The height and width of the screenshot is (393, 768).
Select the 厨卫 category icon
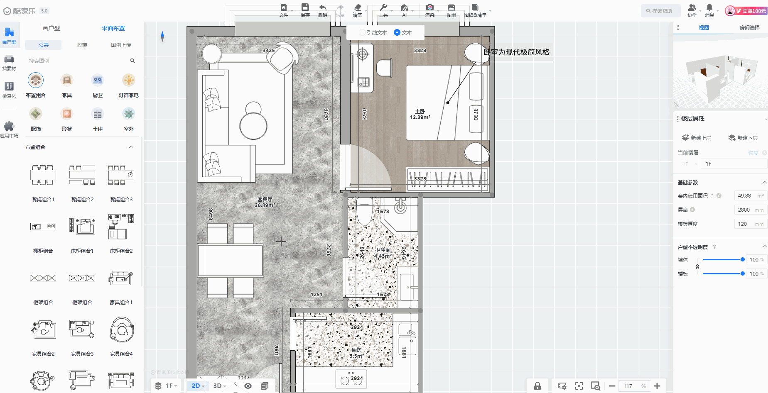98,80
